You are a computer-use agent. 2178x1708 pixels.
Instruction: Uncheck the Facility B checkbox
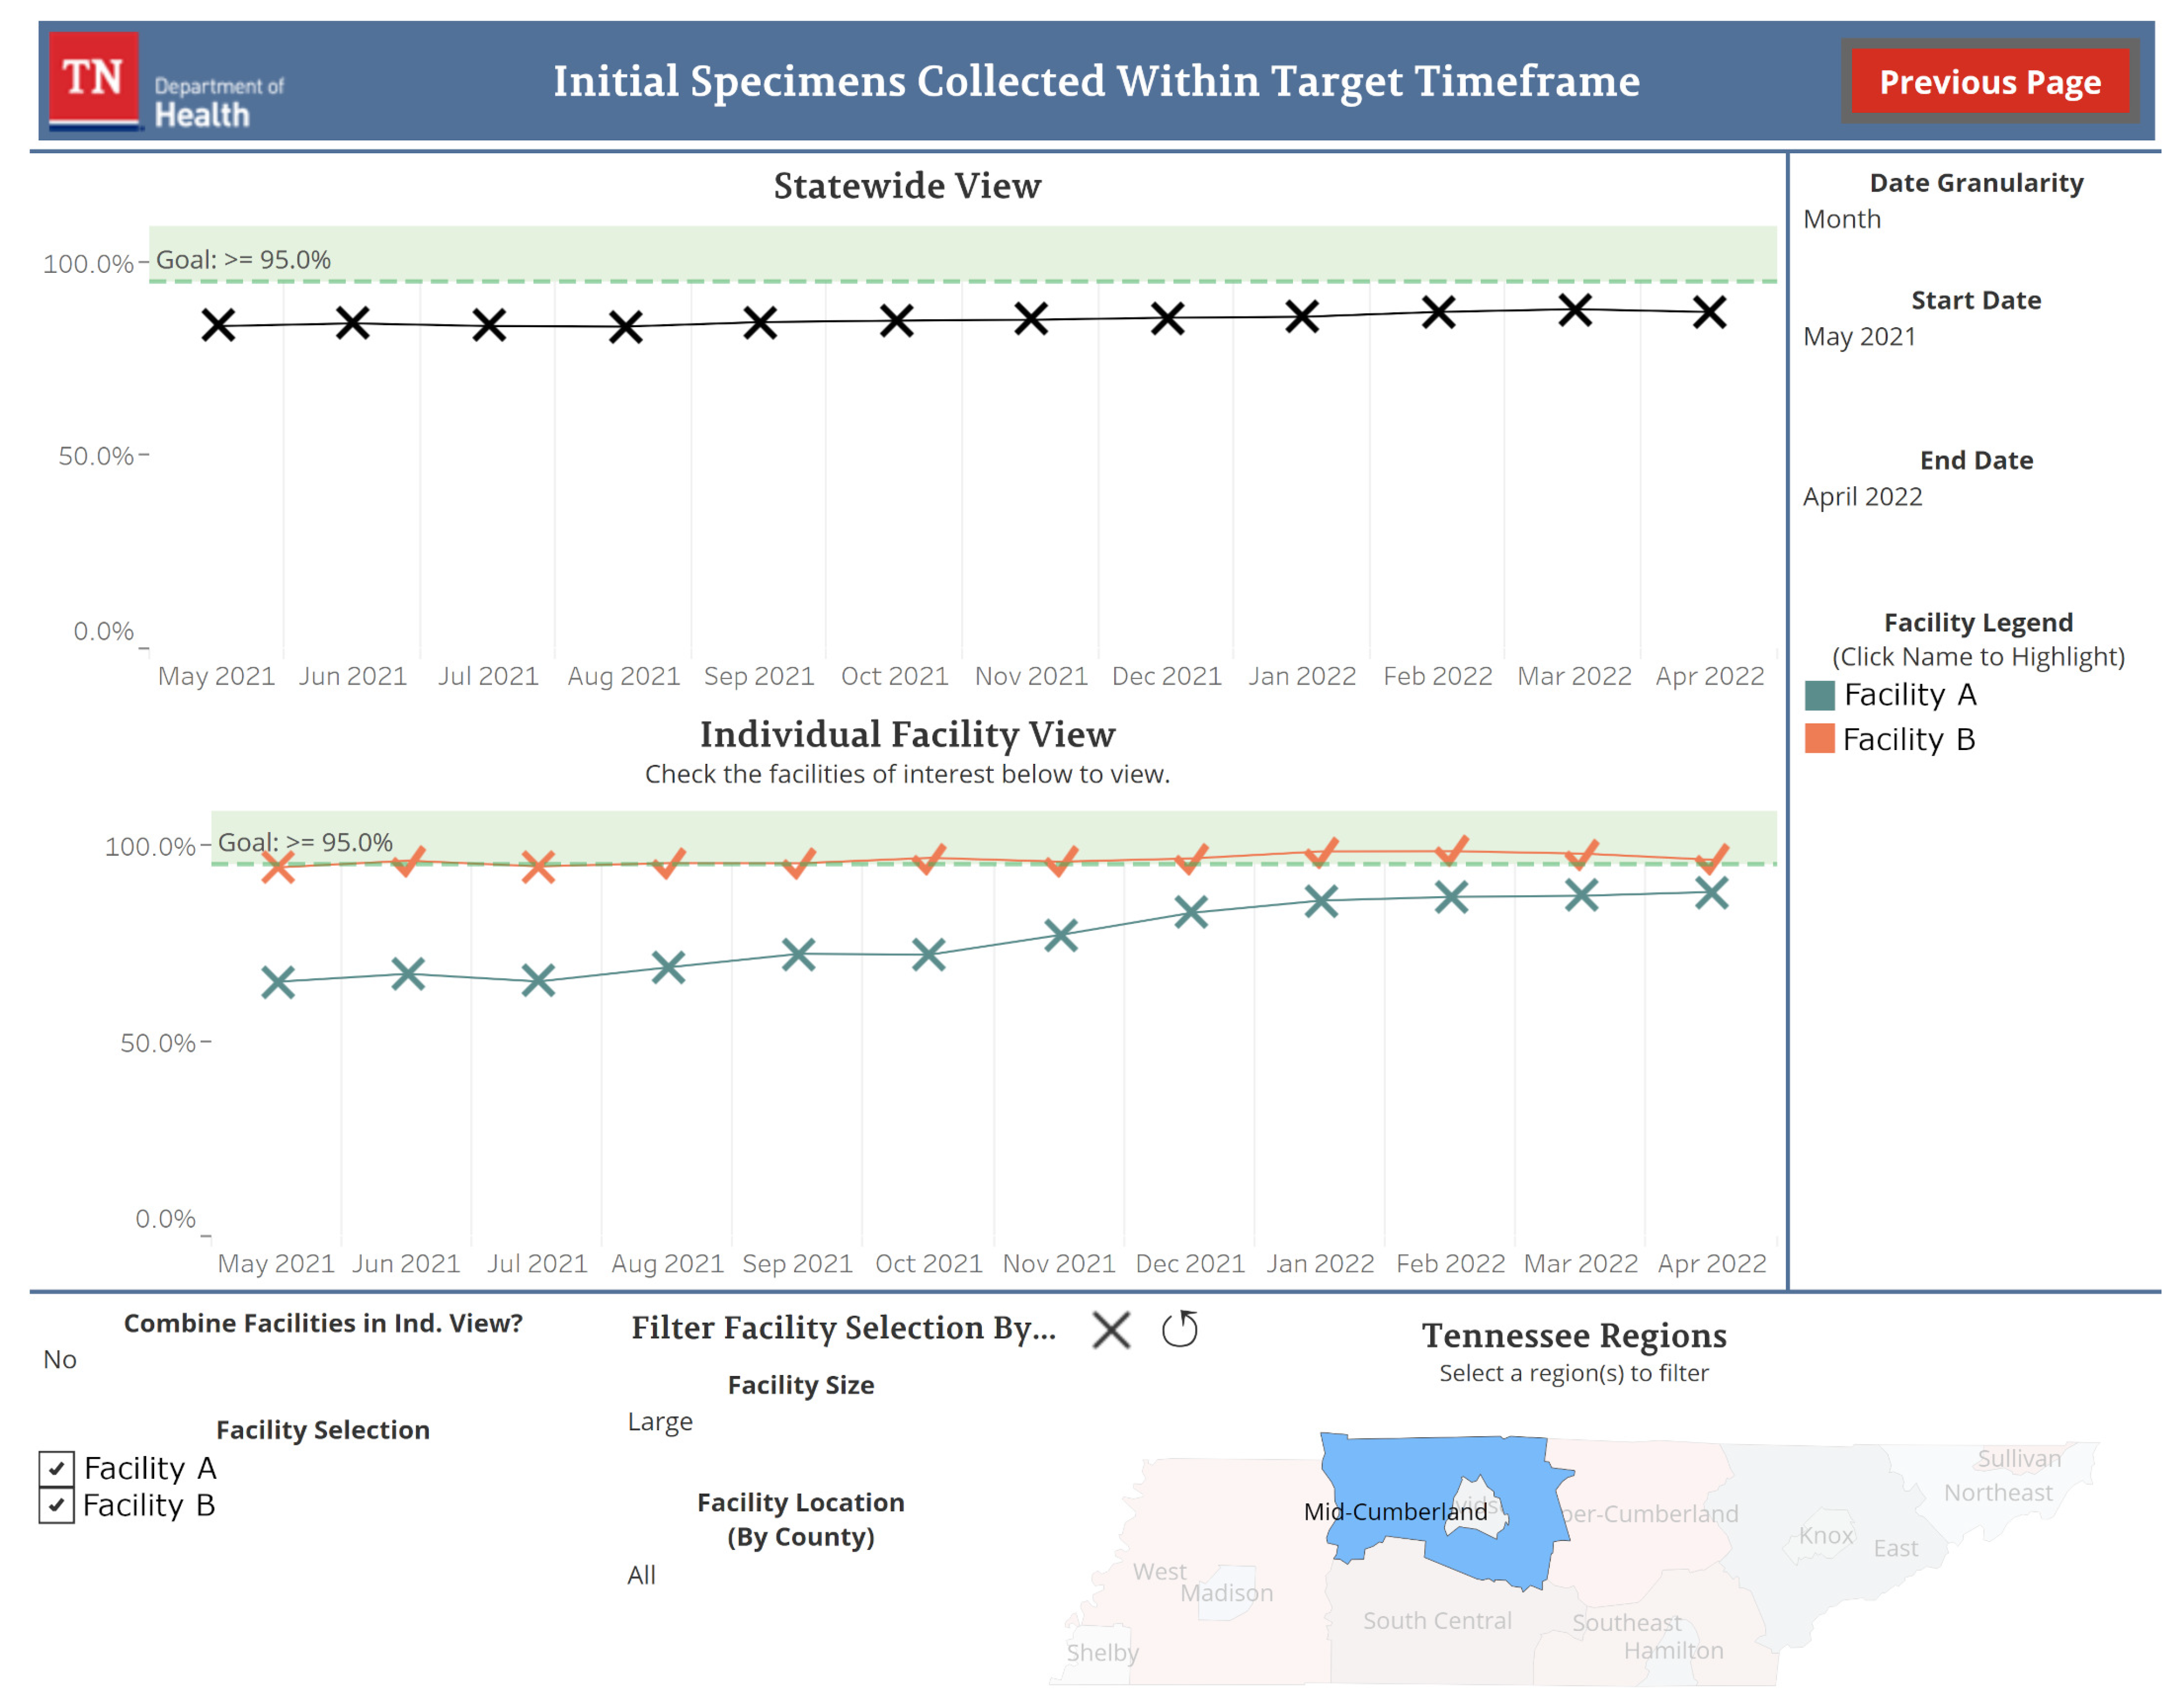tap(56, 1505)
